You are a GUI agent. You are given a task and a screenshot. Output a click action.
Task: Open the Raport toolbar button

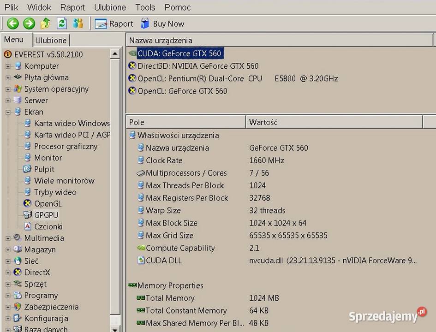(x=114, y=24)
